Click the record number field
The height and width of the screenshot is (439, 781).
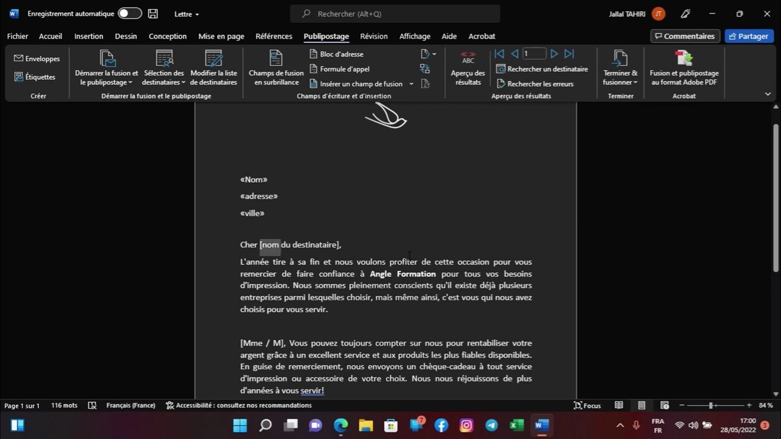(x=534, y=54)
